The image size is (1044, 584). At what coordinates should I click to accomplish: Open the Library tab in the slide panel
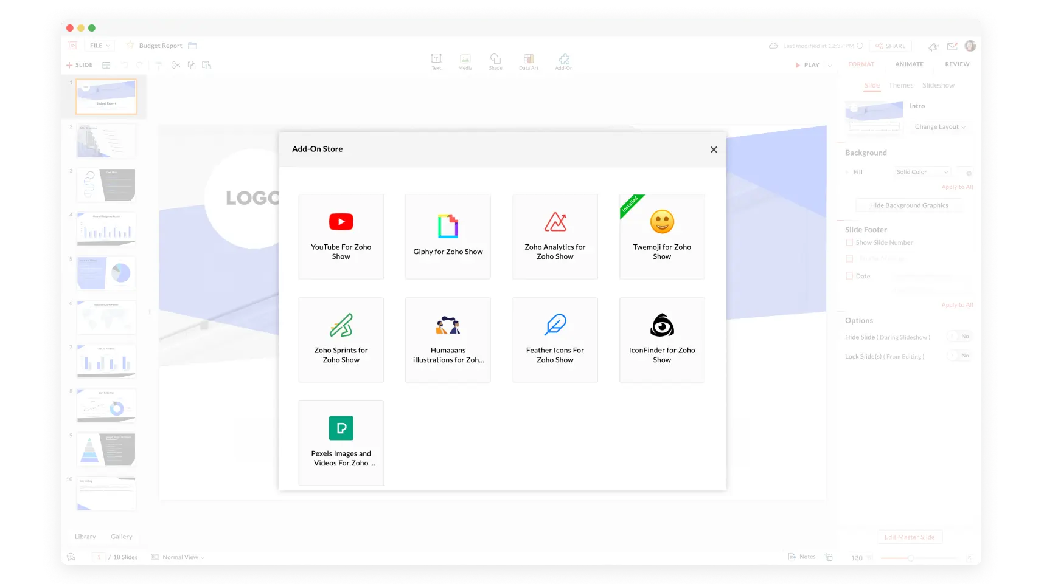tap(85, 537)
